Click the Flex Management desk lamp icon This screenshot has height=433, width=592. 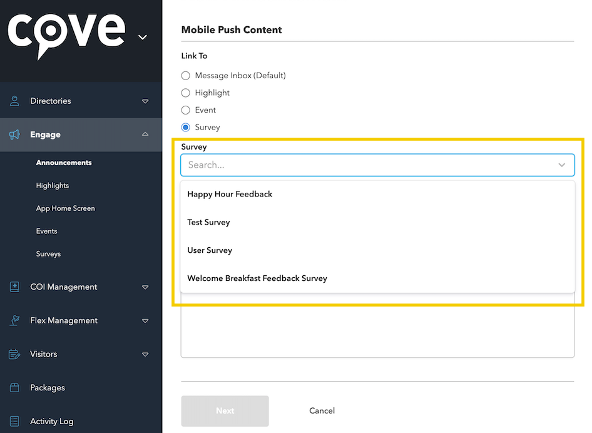click(14, 320)
